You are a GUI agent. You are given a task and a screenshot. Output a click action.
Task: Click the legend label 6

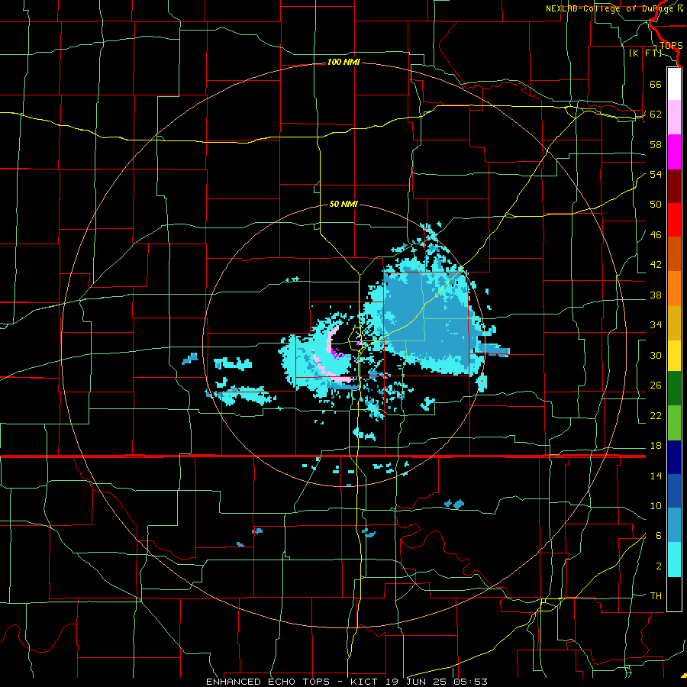point(659,536)
